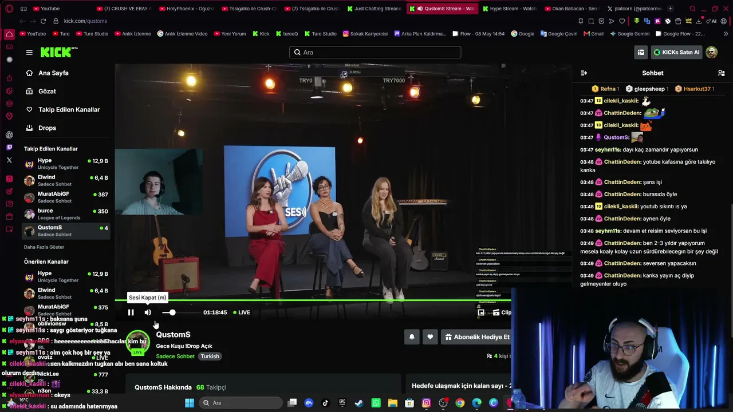
Task: Launch EA app from taskbar
Action: [x=309, y=403]
